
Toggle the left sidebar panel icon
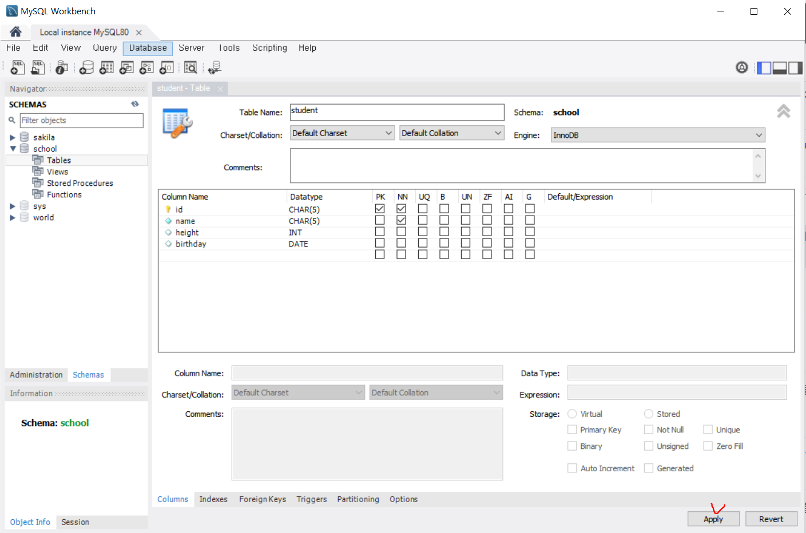click(764, 68)
